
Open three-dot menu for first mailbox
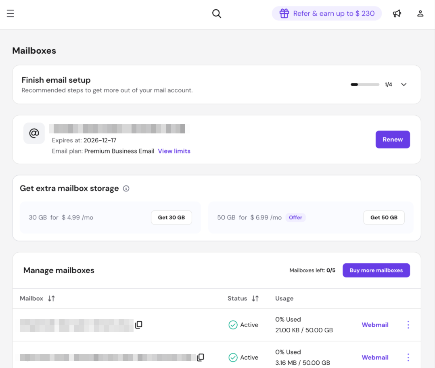point(408,325)
